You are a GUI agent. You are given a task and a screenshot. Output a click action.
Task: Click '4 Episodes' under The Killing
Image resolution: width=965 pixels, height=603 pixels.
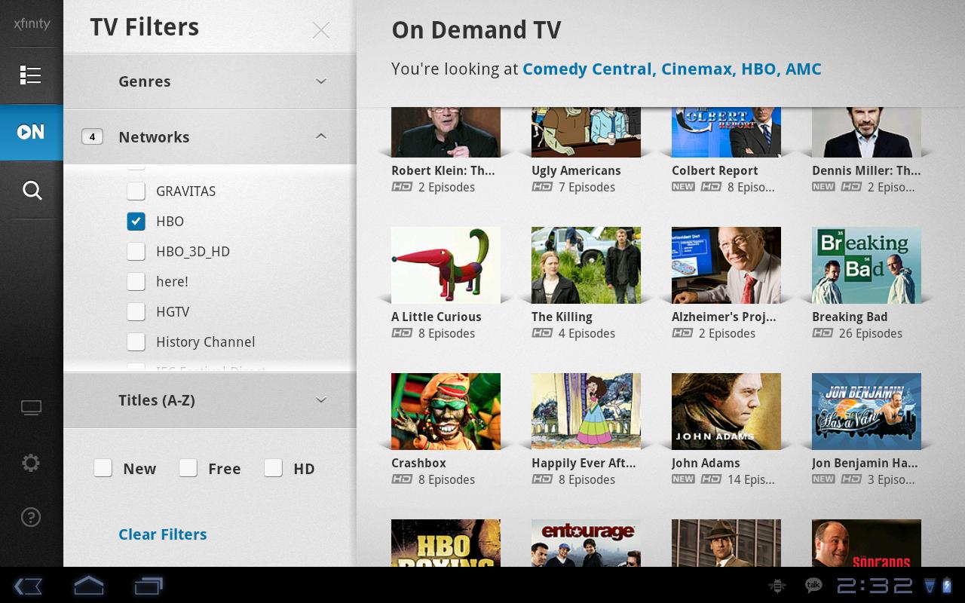click(x=587, y=334)
